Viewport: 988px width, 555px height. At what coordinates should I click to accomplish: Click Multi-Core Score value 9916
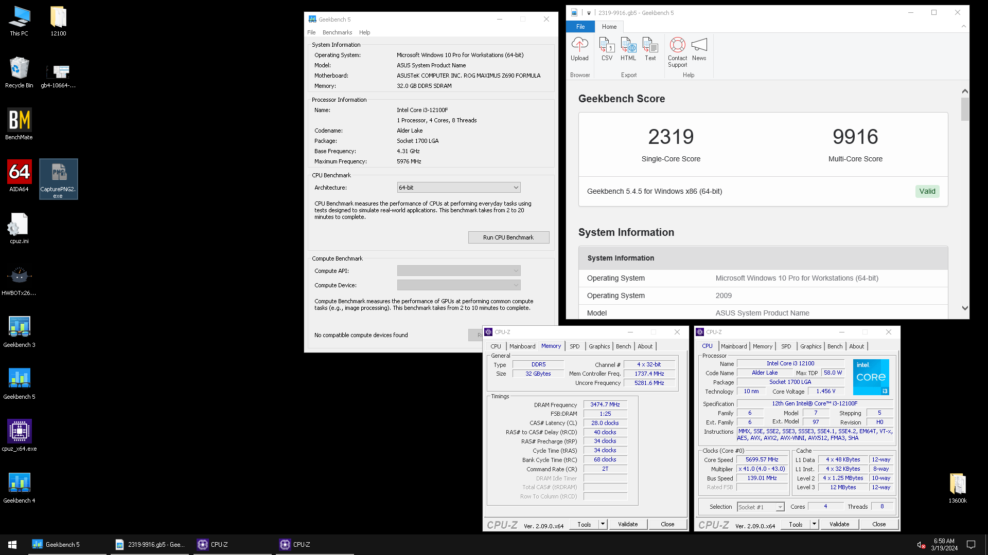[x=855, y=137]
